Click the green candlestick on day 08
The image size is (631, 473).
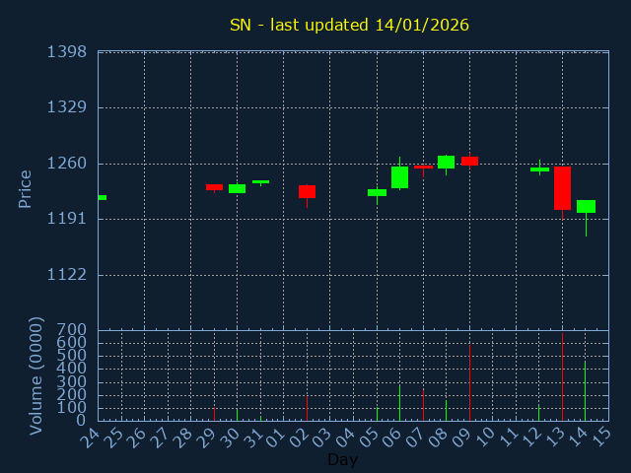coord(446,162)
